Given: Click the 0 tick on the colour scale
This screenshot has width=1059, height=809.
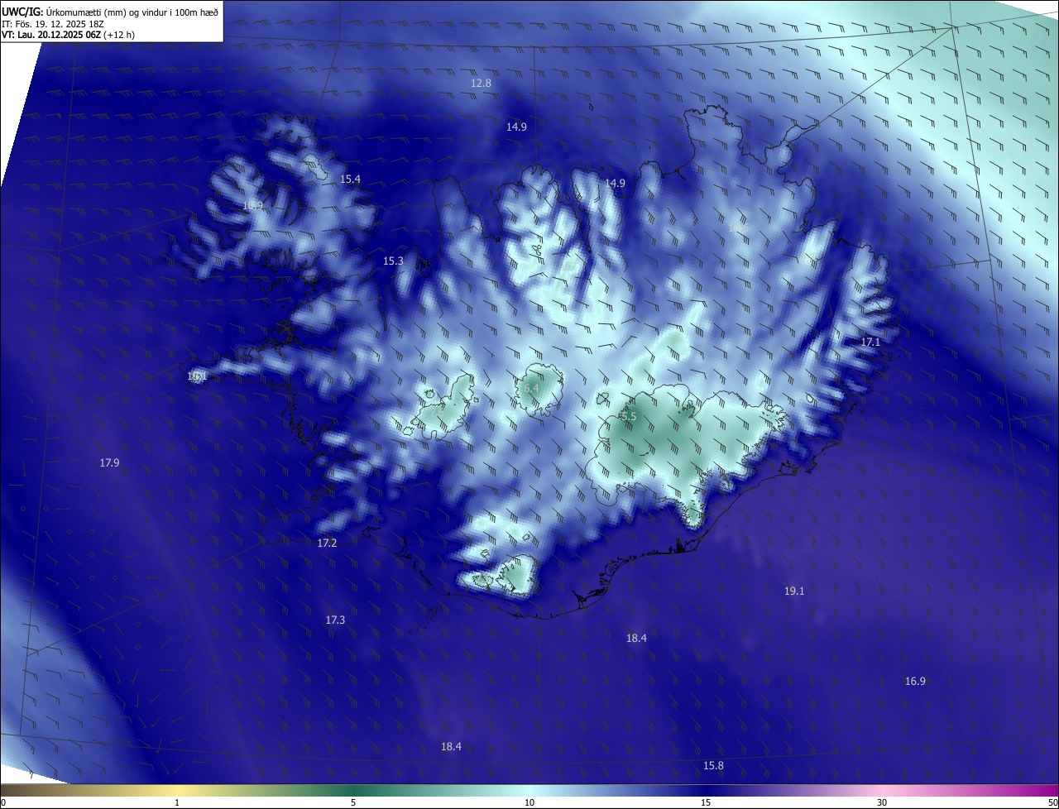Looking at the screenshot, I should coord(3,803).
